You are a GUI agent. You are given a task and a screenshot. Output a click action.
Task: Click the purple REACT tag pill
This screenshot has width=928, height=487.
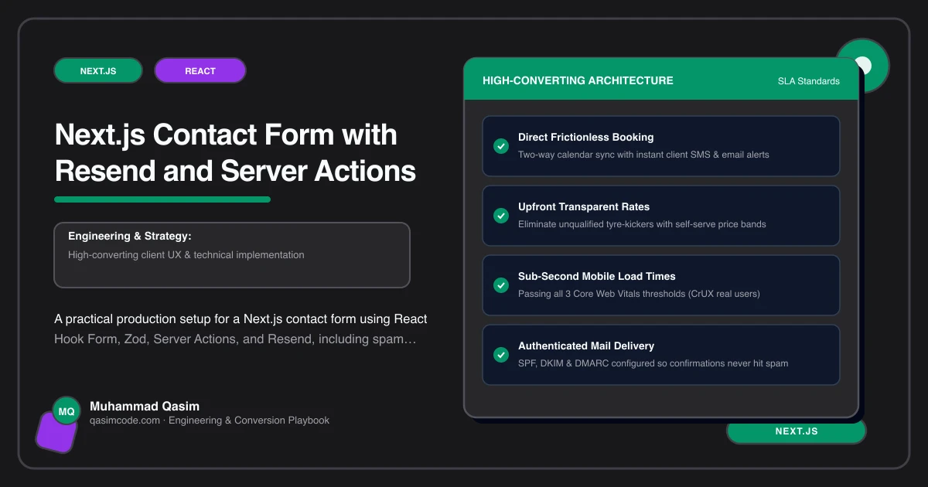point(200,70)
